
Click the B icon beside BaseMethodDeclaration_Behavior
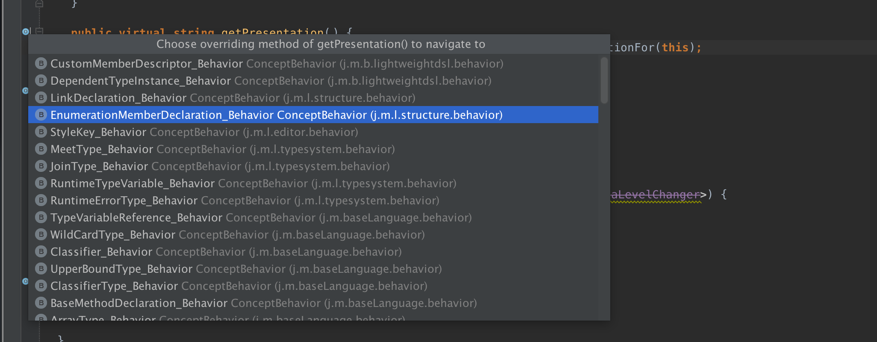(x=41, y=303)
